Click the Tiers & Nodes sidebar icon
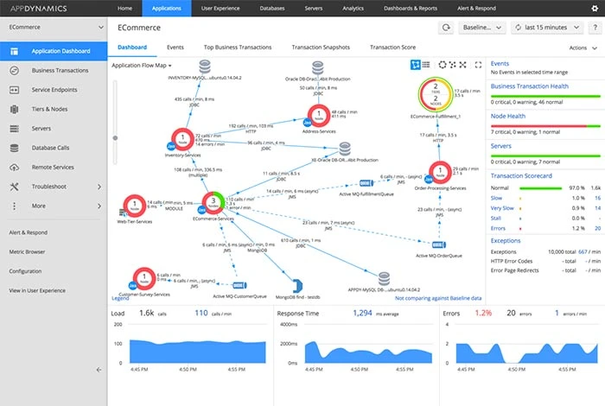This screenshot has height=406, width=605. [15, 109]
